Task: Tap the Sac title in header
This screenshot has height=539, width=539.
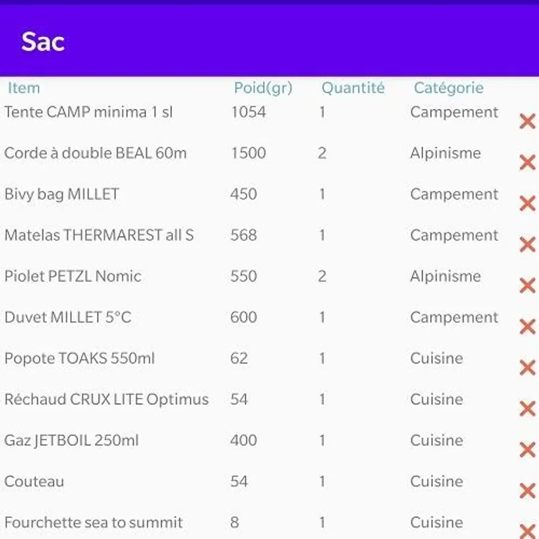Action: point(43,42)
